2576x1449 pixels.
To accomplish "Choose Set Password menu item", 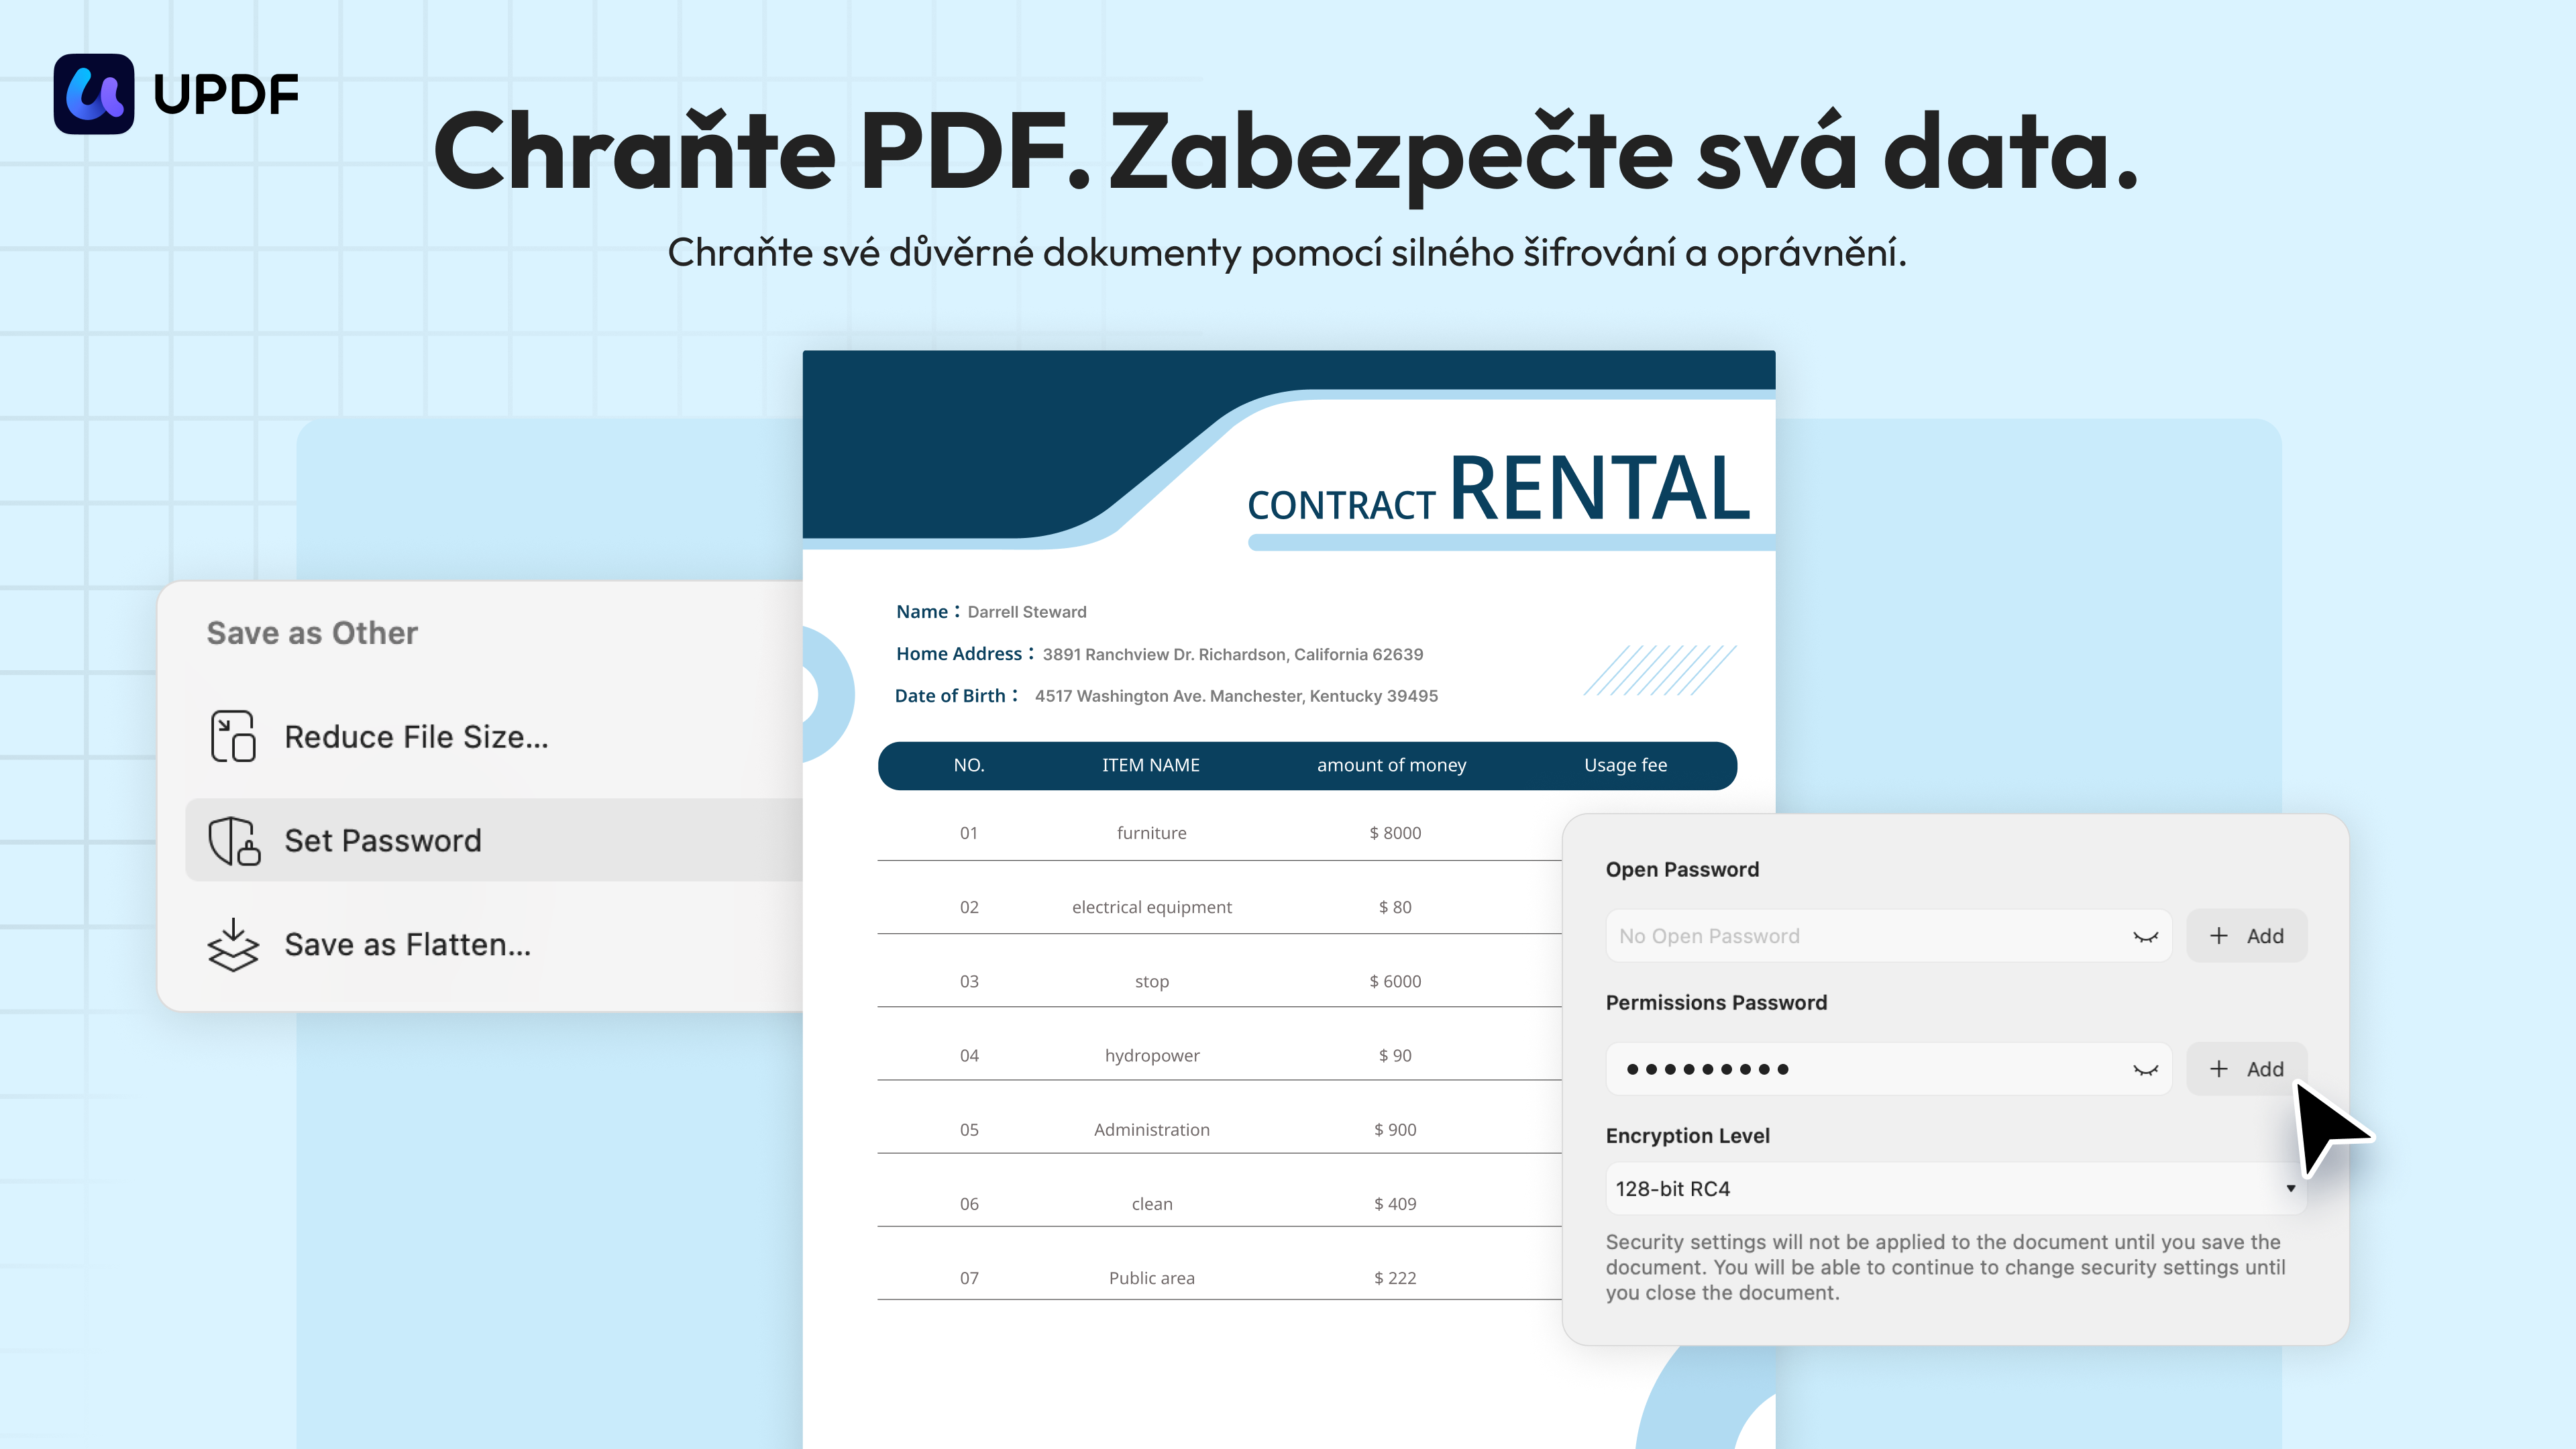I will (383, 841).
